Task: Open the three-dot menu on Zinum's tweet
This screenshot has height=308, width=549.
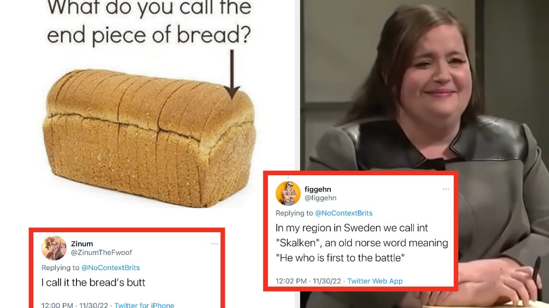Action: coord(215,244)
